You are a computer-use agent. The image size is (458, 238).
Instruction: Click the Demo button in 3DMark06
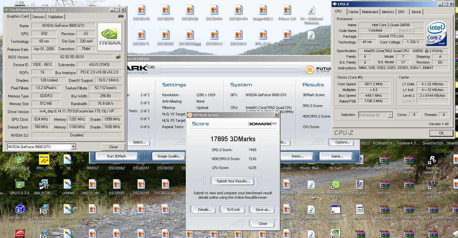297,156
